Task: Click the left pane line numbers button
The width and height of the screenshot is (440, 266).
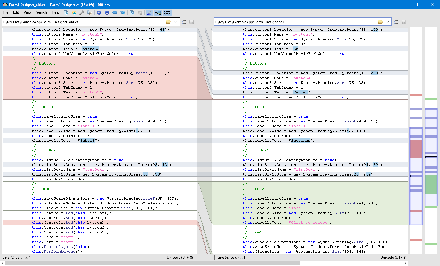Action: point(184,22)
